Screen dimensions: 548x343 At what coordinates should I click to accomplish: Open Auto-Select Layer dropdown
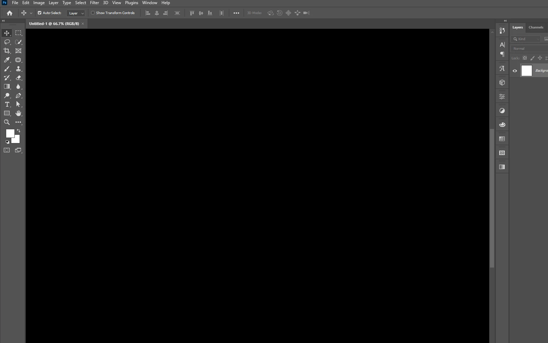[76, 13]
